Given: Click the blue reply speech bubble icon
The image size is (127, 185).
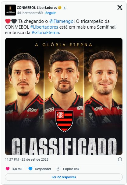Looking at the screenshot, I should coord(30,169).
